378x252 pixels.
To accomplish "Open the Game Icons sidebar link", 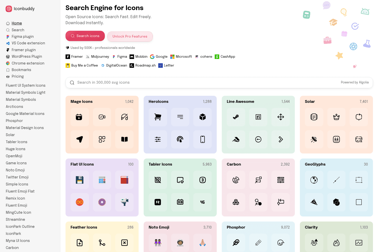I will click(x=16, y=163).
